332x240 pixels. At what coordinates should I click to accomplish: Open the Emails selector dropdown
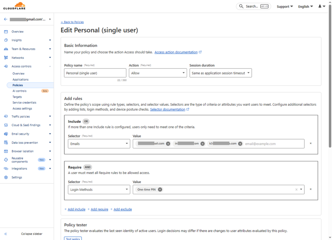(x=99, y=144)
